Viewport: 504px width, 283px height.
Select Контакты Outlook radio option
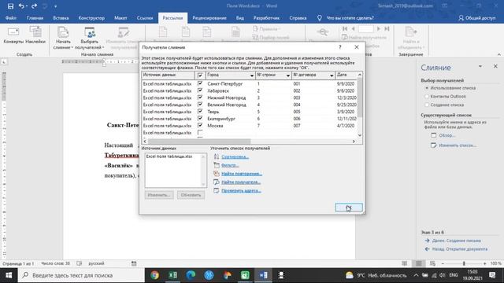[x=427, y=96]
